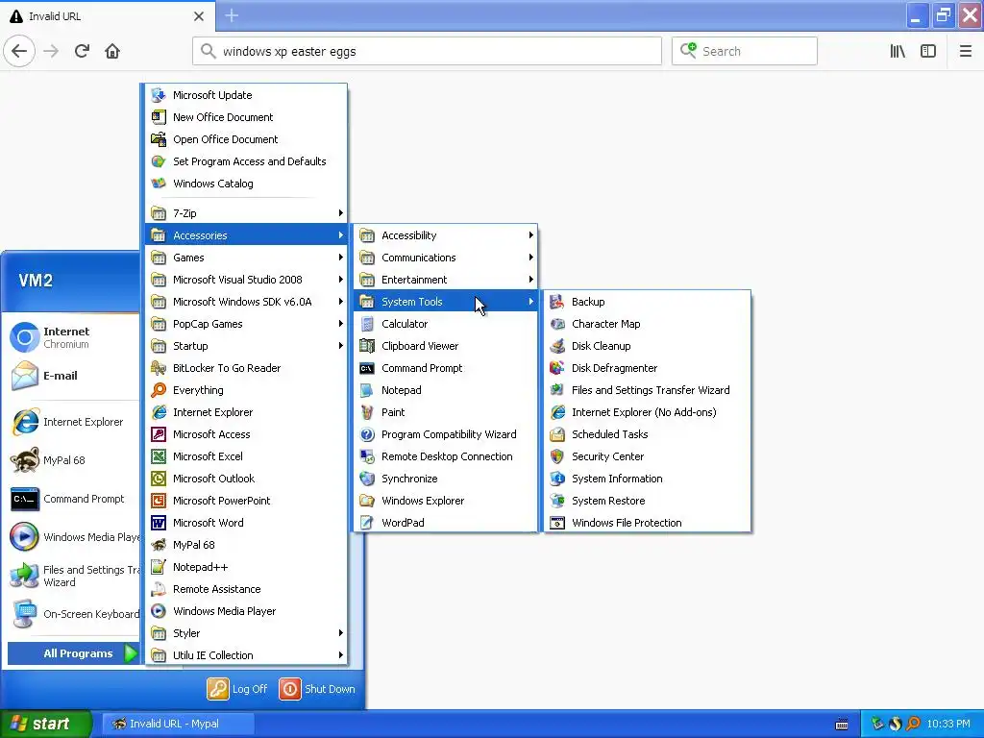
Task: Select New Office Document
Action: (246, 117)
